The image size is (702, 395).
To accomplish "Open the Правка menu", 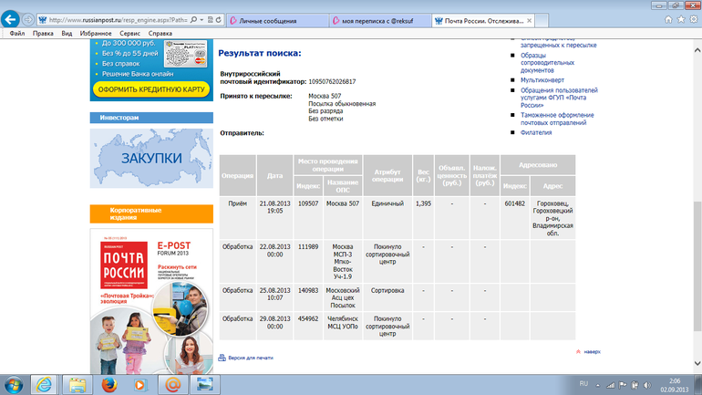I will pyautogui.click(x=43, y=34).
